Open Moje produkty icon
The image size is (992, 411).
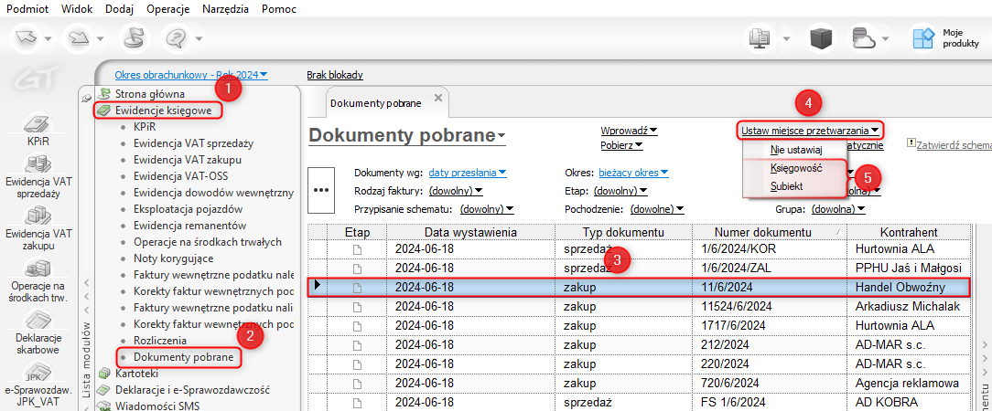[925, 37]
